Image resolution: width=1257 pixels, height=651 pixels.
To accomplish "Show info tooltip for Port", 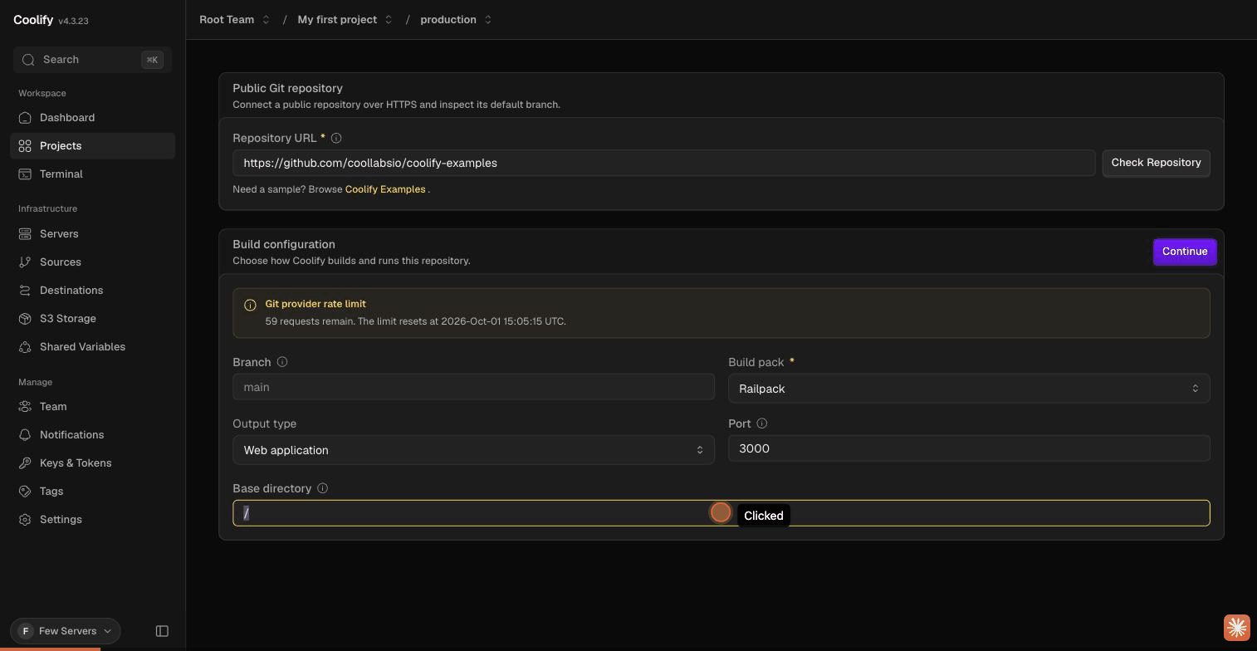I will pyautogui.click(x=762, y=423).
